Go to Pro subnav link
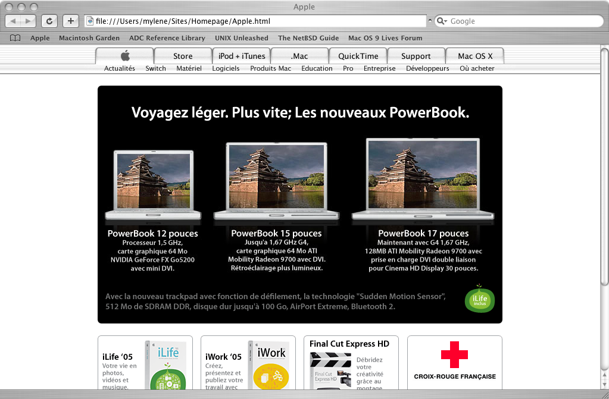 [348, 68]
